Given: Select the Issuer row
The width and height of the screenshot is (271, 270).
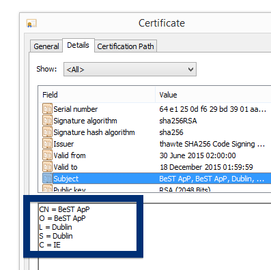Looking at the screenshot, I should point(155,144).
